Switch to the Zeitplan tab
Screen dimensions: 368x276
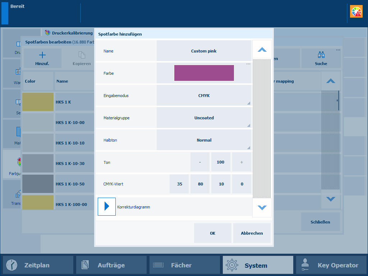pyautogui.click(x=38, y=265)
